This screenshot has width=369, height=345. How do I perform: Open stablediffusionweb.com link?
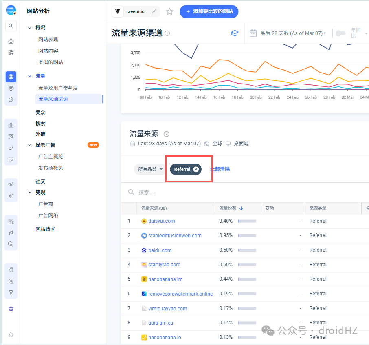[x=175, y=236]
